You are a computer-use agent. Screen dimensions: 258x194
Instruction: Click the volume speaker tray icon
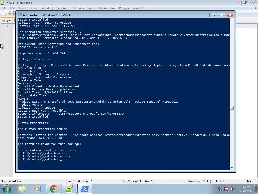233,189
